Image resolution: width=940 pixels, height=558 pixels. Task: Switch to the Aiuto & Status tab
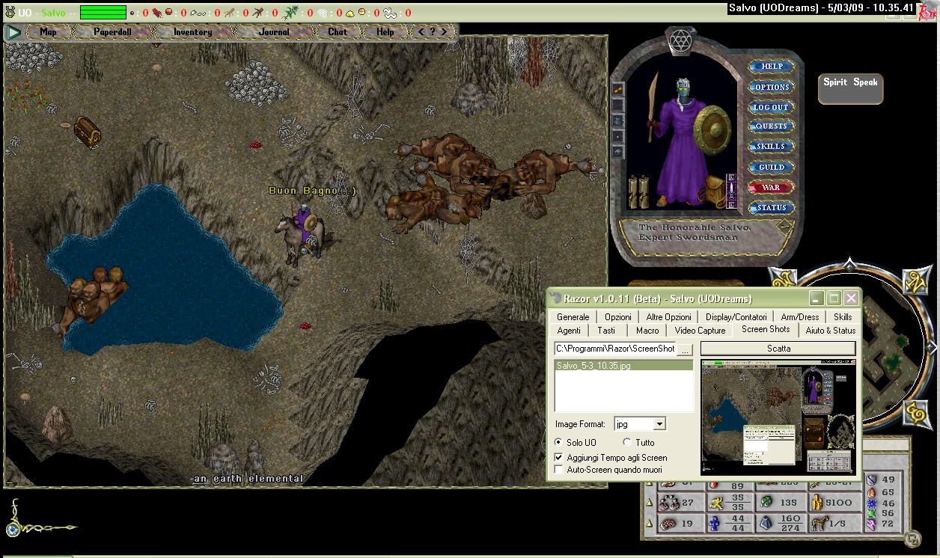(x=831, y=331)
